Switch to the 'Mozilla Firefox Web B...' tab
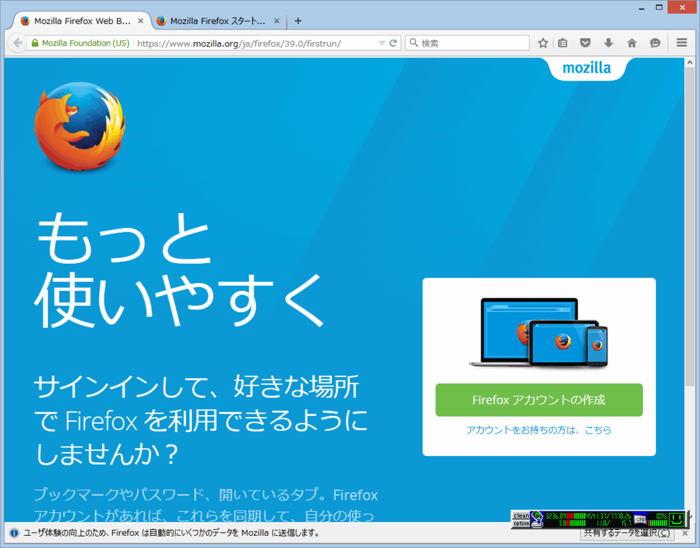 (81, 21)
